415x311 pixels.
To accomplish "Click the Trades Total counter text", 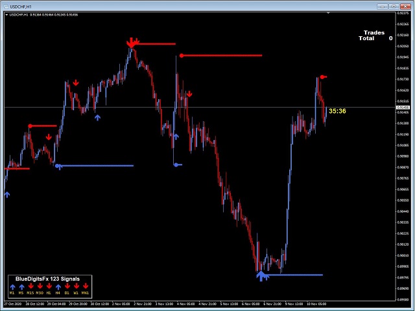I will pos(375,36).
